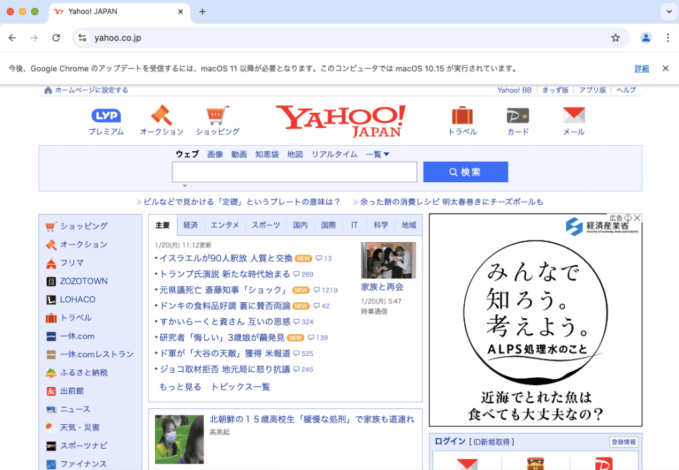The height and width of the screenshot is (470, 679).
Task: Select the 画像 search type
Action: pos(215,154)
